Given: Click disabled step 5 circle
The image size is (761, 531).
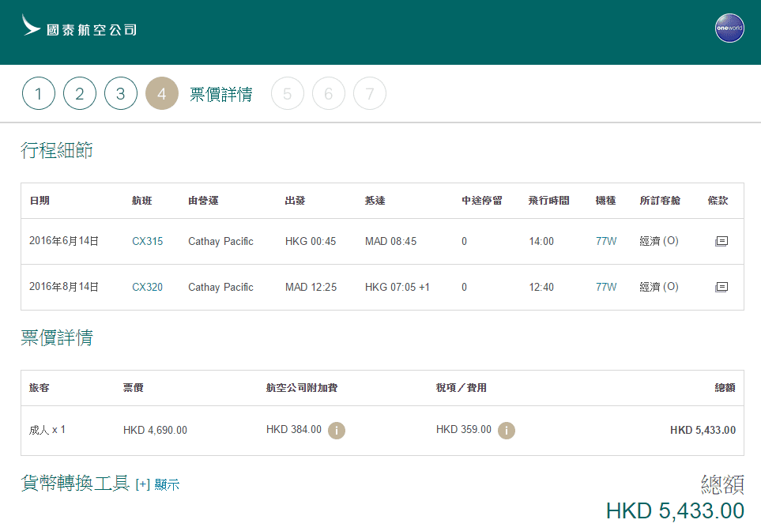Looking at the screenshot, I should click(x=288, y=94).
